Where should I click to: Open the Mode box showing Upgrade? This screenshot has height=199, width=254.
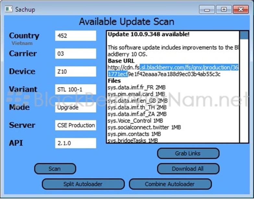pyautogui.click(x=76, y=107)
